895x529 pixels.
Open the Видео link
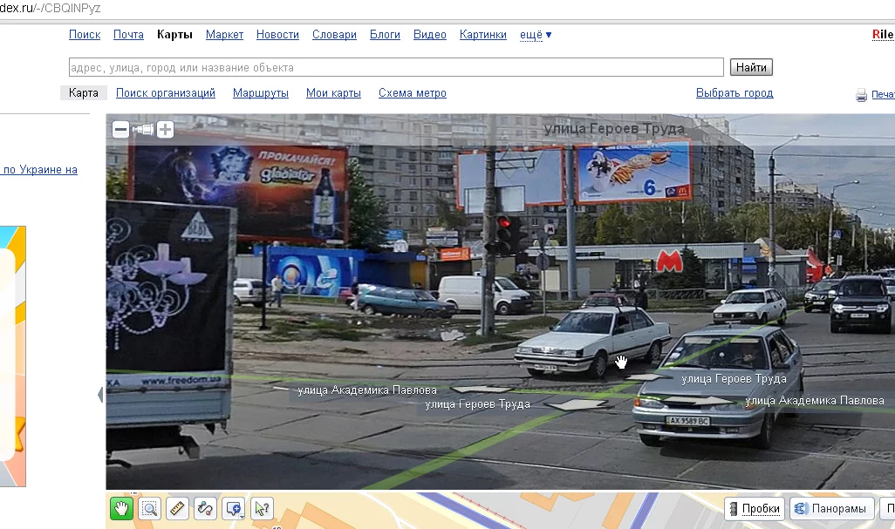point(430,35)
